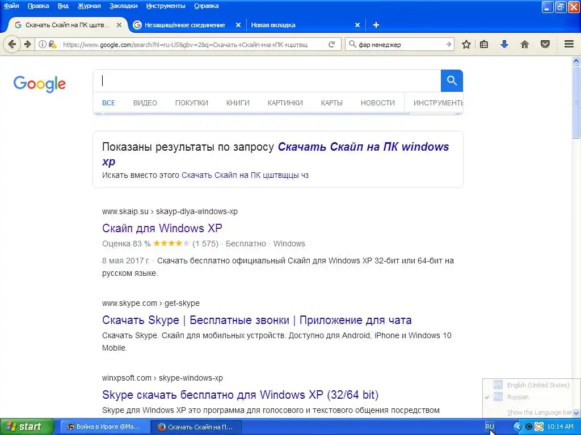Click the insecure connection warning padlock icon
Viewport: 581px width, 435px height.
(53, 44)
